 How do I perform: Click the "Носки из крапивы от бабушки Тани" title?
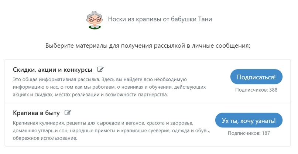click(160, 19)
